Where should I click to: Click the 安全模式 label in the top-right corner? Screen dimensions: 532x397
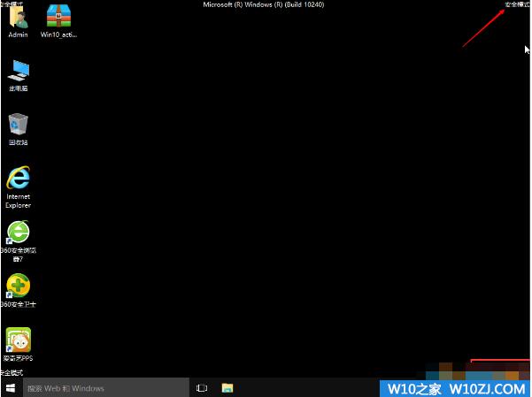click(x=517, y=4)
